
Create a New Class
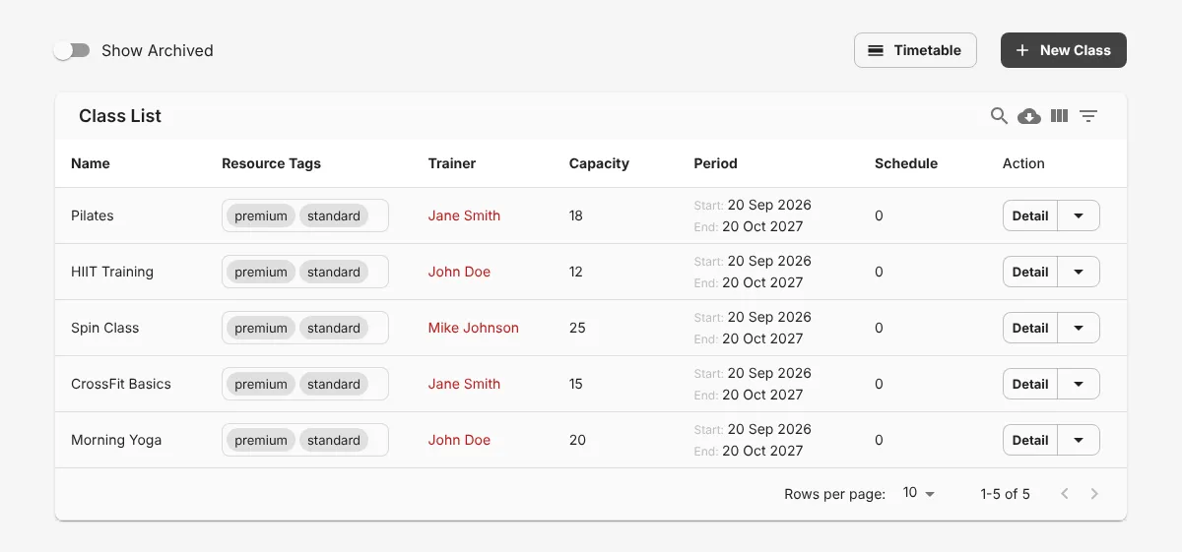coord(1064,50)
